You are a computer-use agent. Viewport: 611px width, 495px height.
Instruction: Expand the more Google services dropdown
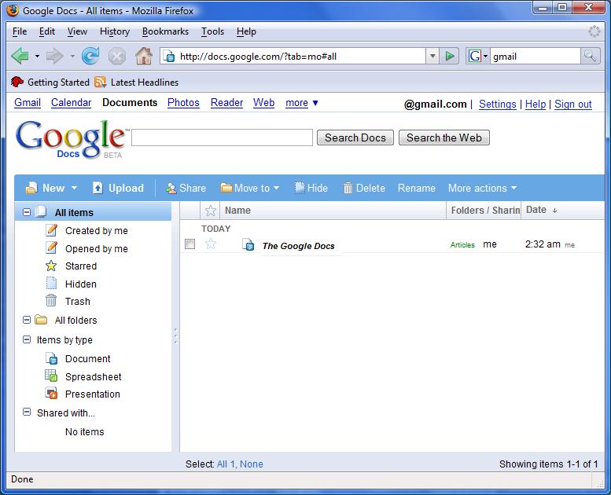(x=302, y=103)
